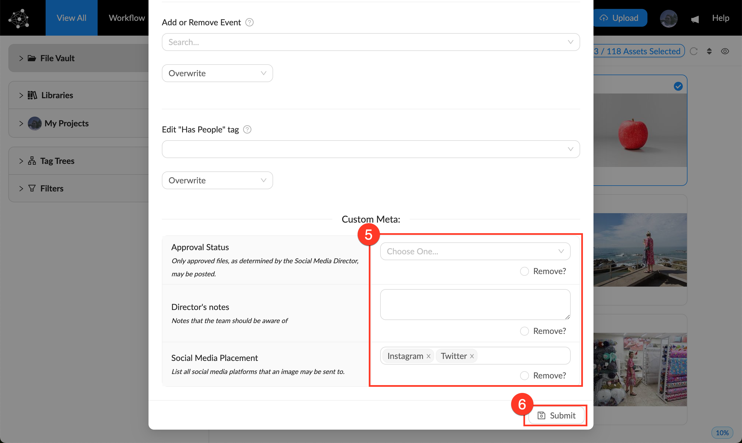Remove the Instagram tag from Social Media Placement
This screenshot has width=742, height=443.
point(429,356)
